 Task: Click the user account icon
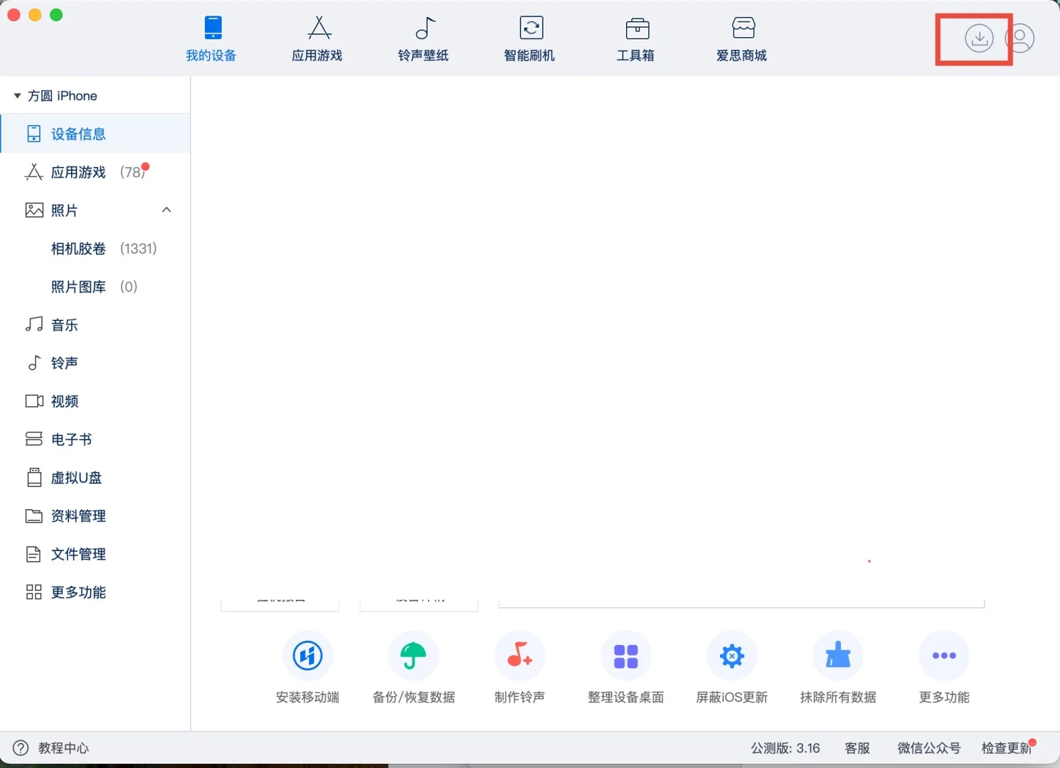(1022, 38)
